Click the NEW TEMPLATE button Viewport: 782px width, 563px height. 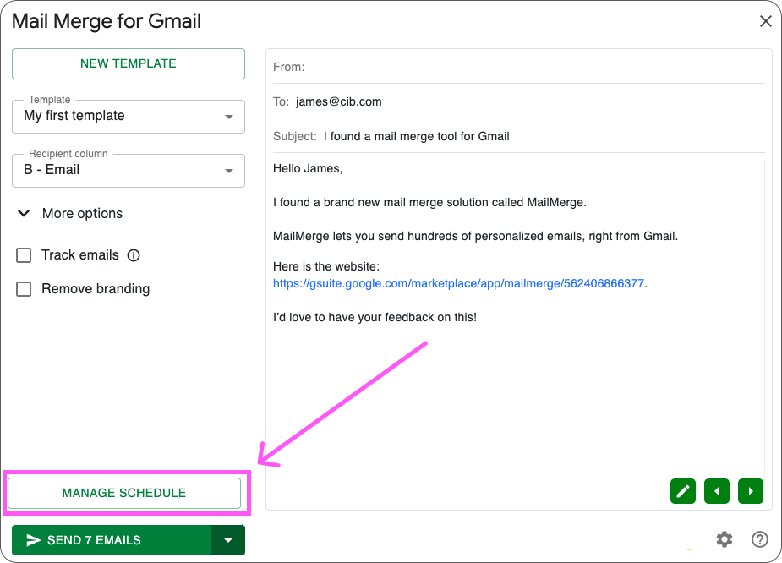(129, 63)
